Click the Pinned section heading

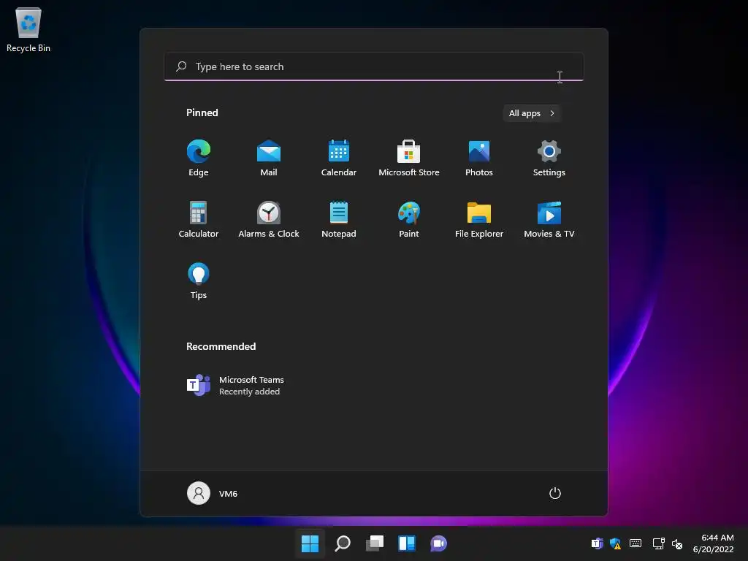[202, 112]
